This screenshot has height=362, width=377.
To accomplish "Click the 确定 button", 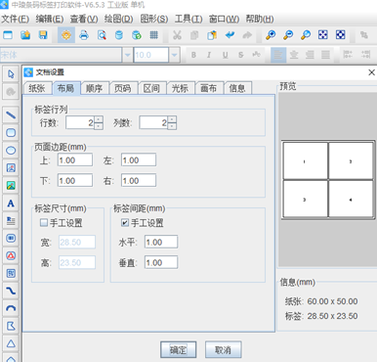I will tap(178, 350).
